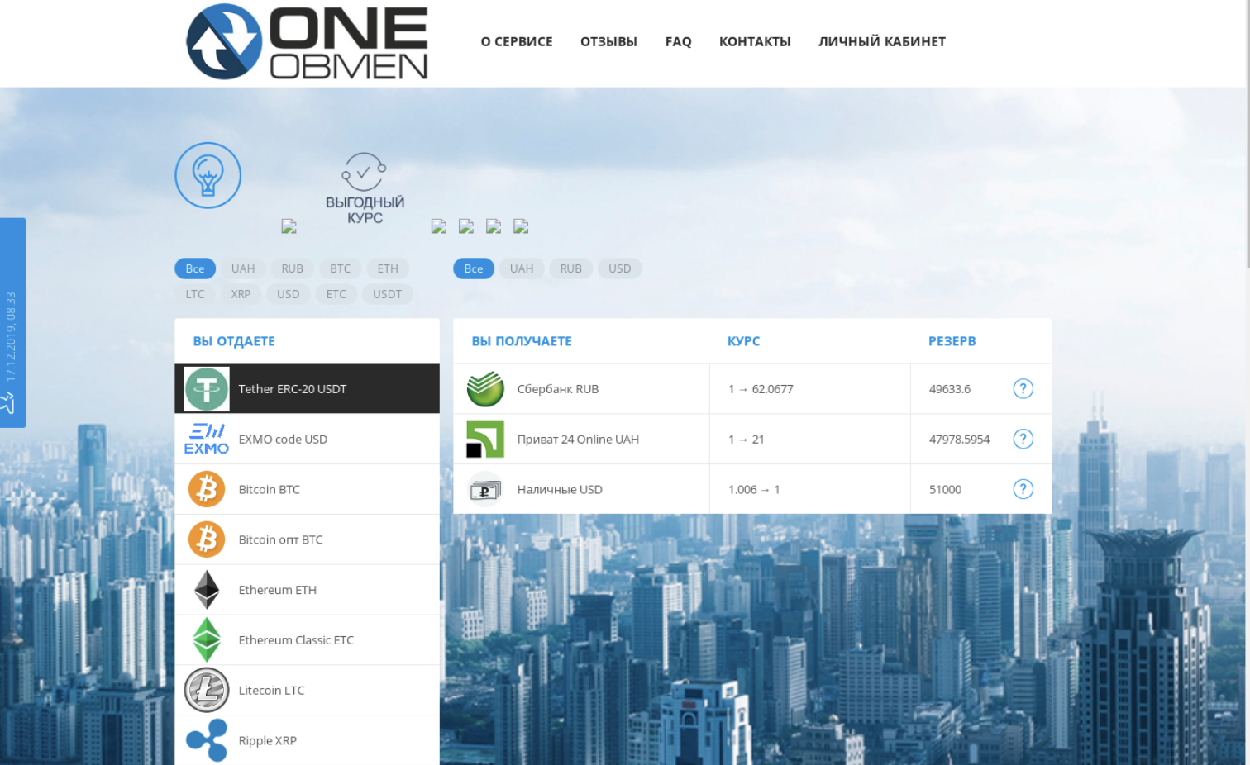Image resolution: width=1250 pixels, height=765 pixels.
Task: Click the РЕЗЕРВ column header
Action: [x=952, y=341]
